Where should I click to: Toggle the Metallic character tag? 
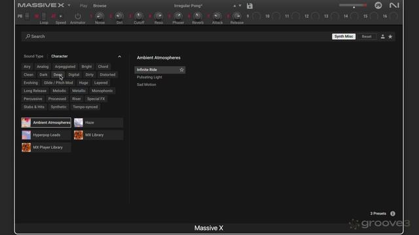(x=79, y=91)
